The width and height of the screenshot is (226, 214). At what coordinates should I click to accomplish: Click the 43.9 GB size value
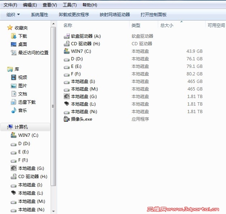194,51
